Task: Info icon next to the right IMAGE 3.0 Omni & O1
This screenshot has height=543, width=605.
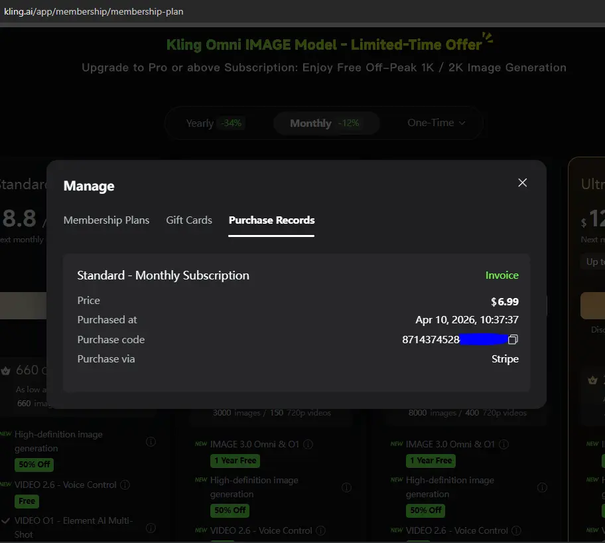Action: tap(504, 445)
